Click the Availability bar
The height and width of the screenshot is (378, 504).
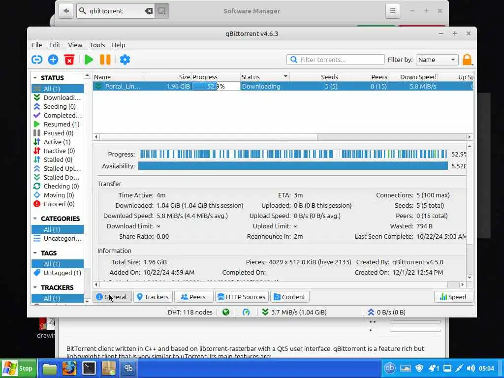[x=292, y=166]
